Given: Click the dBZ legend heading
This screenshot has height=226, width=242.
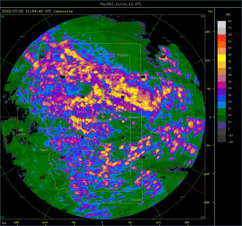Looking at the screenshot, I should coord(228,14).
